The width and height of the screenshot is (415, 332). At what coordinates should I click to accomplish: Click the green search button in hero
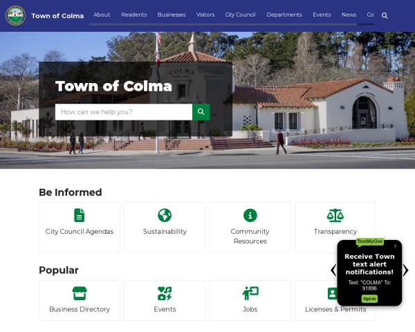pos(201,112)
